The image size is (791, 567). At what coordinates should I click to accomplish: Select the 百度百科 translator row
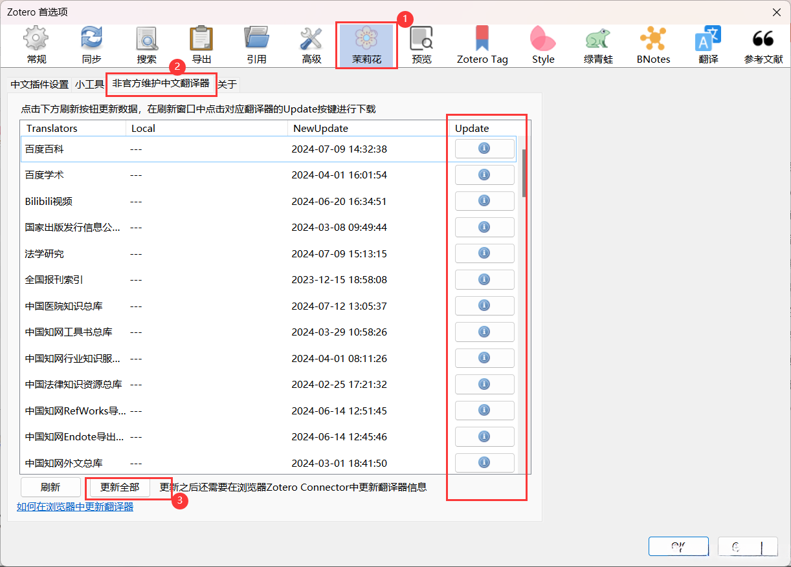point(269,149)
